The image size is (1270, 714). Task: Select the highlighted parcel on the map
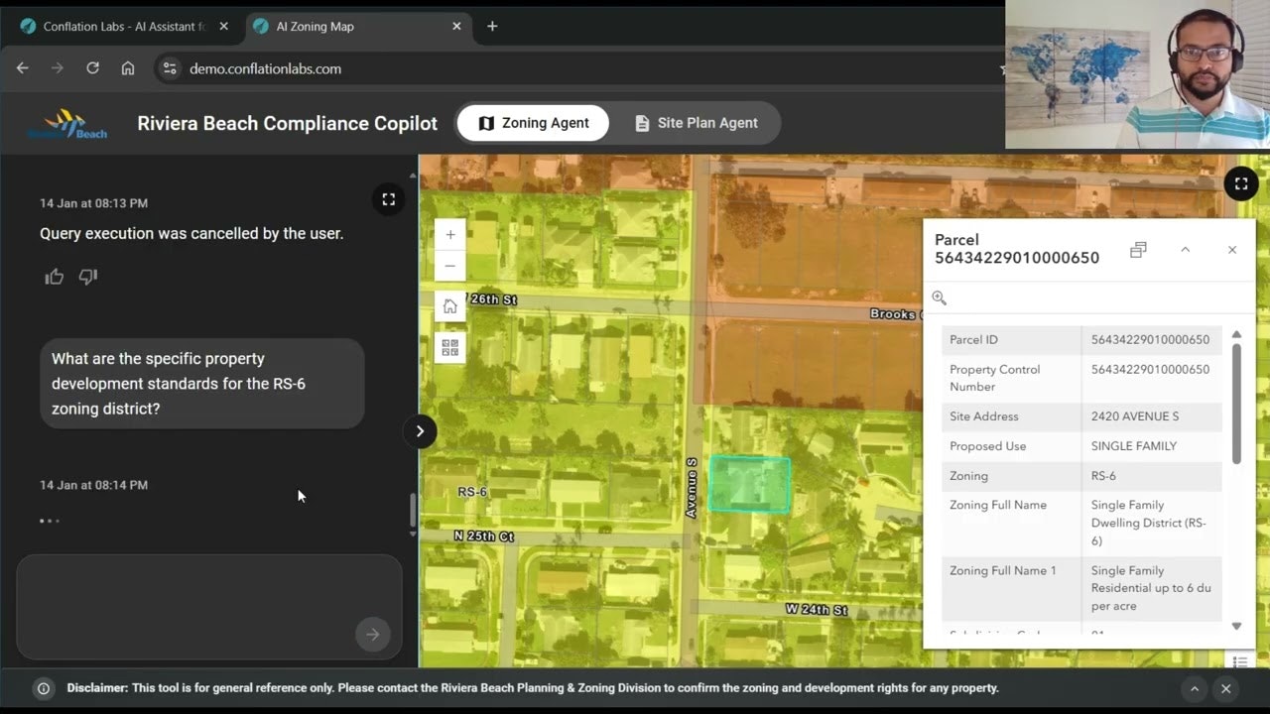(750, 485)
